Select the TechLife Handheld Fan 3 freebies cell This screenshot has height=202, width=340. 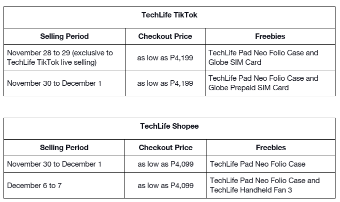pyautogui.click(x=264, y=185)
